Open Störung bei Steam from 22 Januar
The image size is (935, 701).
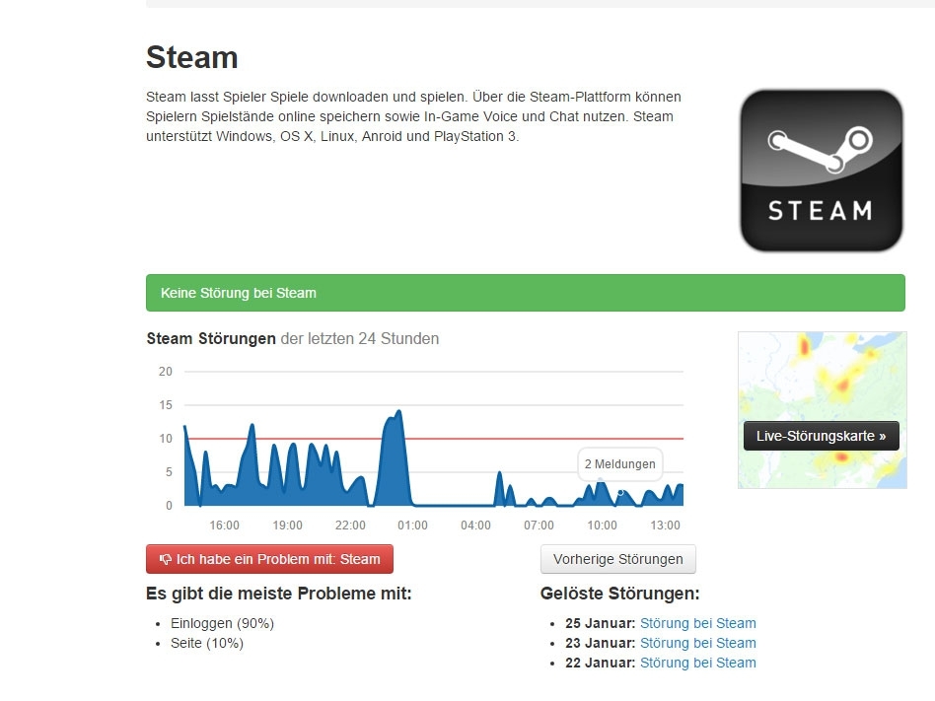click(x=698, y=663)
